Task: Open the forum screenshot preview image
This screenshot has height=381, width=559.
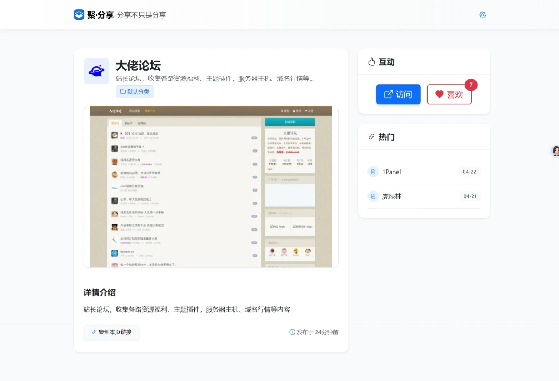Action: tap(211, 187)
